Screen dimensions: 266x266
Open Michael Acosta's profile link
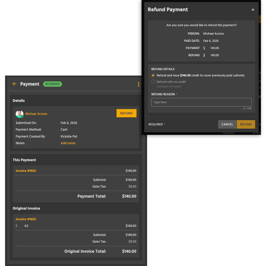pyautogui.click(x=36, y=114)
